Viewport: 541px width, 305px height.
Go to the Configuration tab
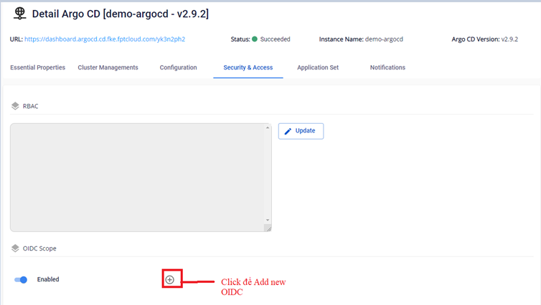click(x=178, y=67)
